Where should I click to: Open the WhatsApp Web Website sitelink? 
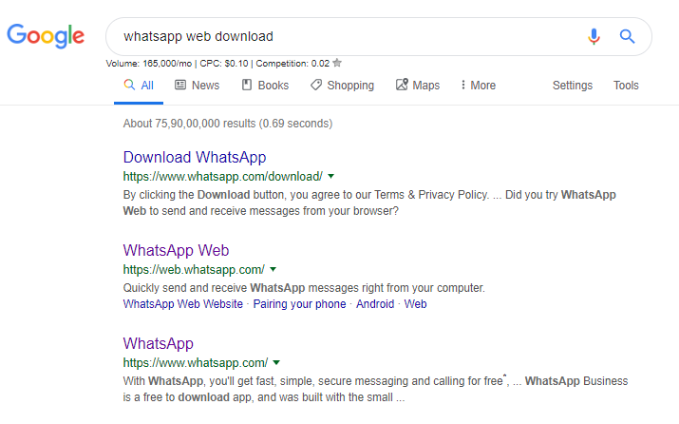182,304
